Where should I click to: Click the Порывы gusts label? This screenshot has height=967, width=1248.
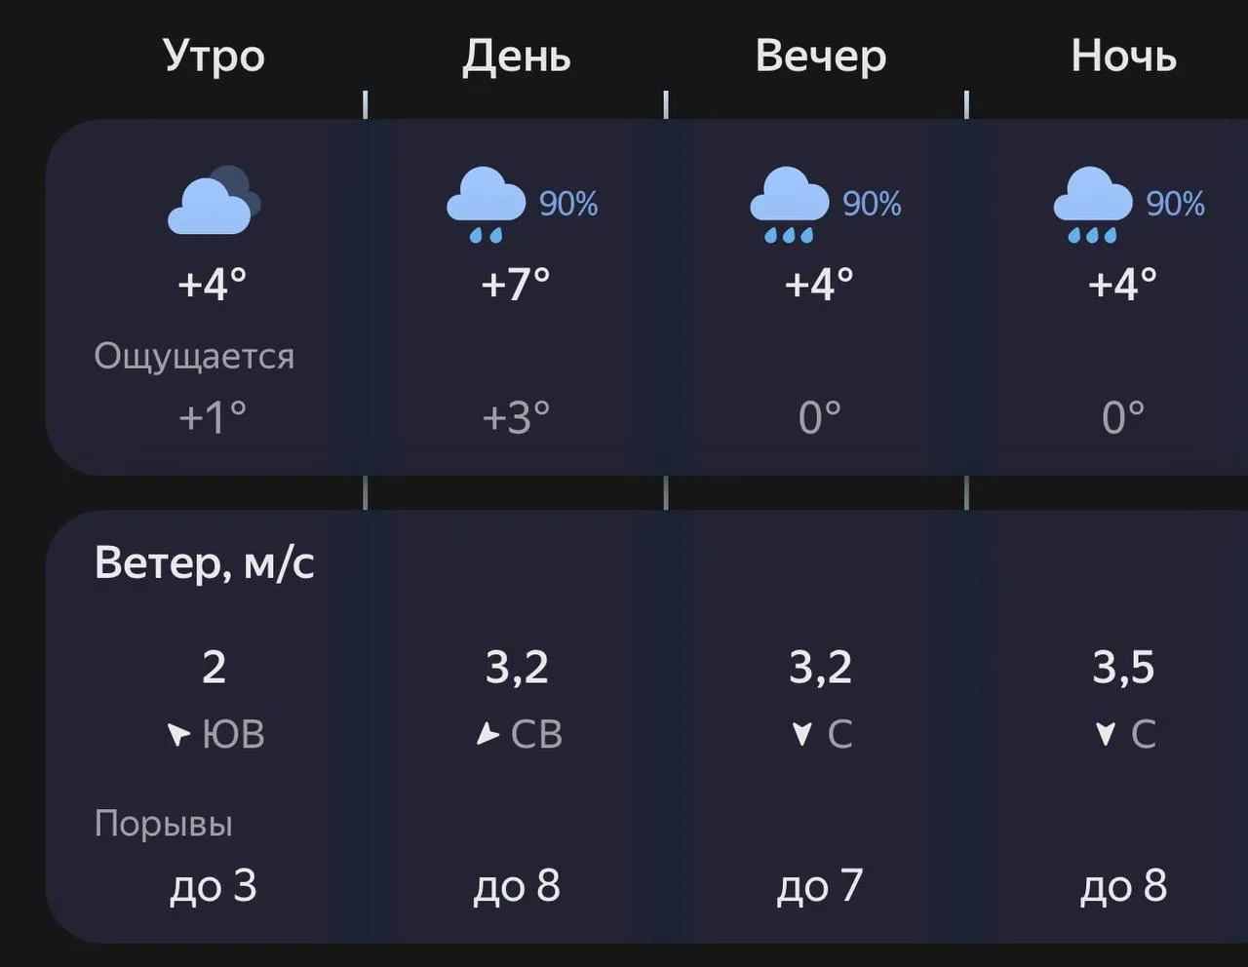click(x=164, y=824)
